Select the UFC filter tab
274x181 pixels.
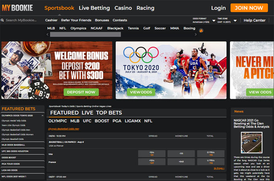pos(87,121)
